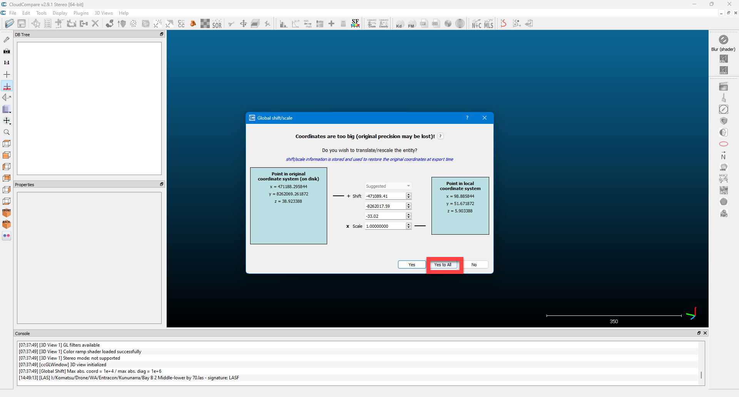
Task: Click the Delete X icon in toolbar
Action: (x=95, y=23)
